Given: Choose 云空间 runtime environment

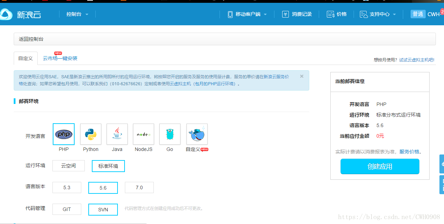Looking at the screenshot, I should (x=69, y=166).
